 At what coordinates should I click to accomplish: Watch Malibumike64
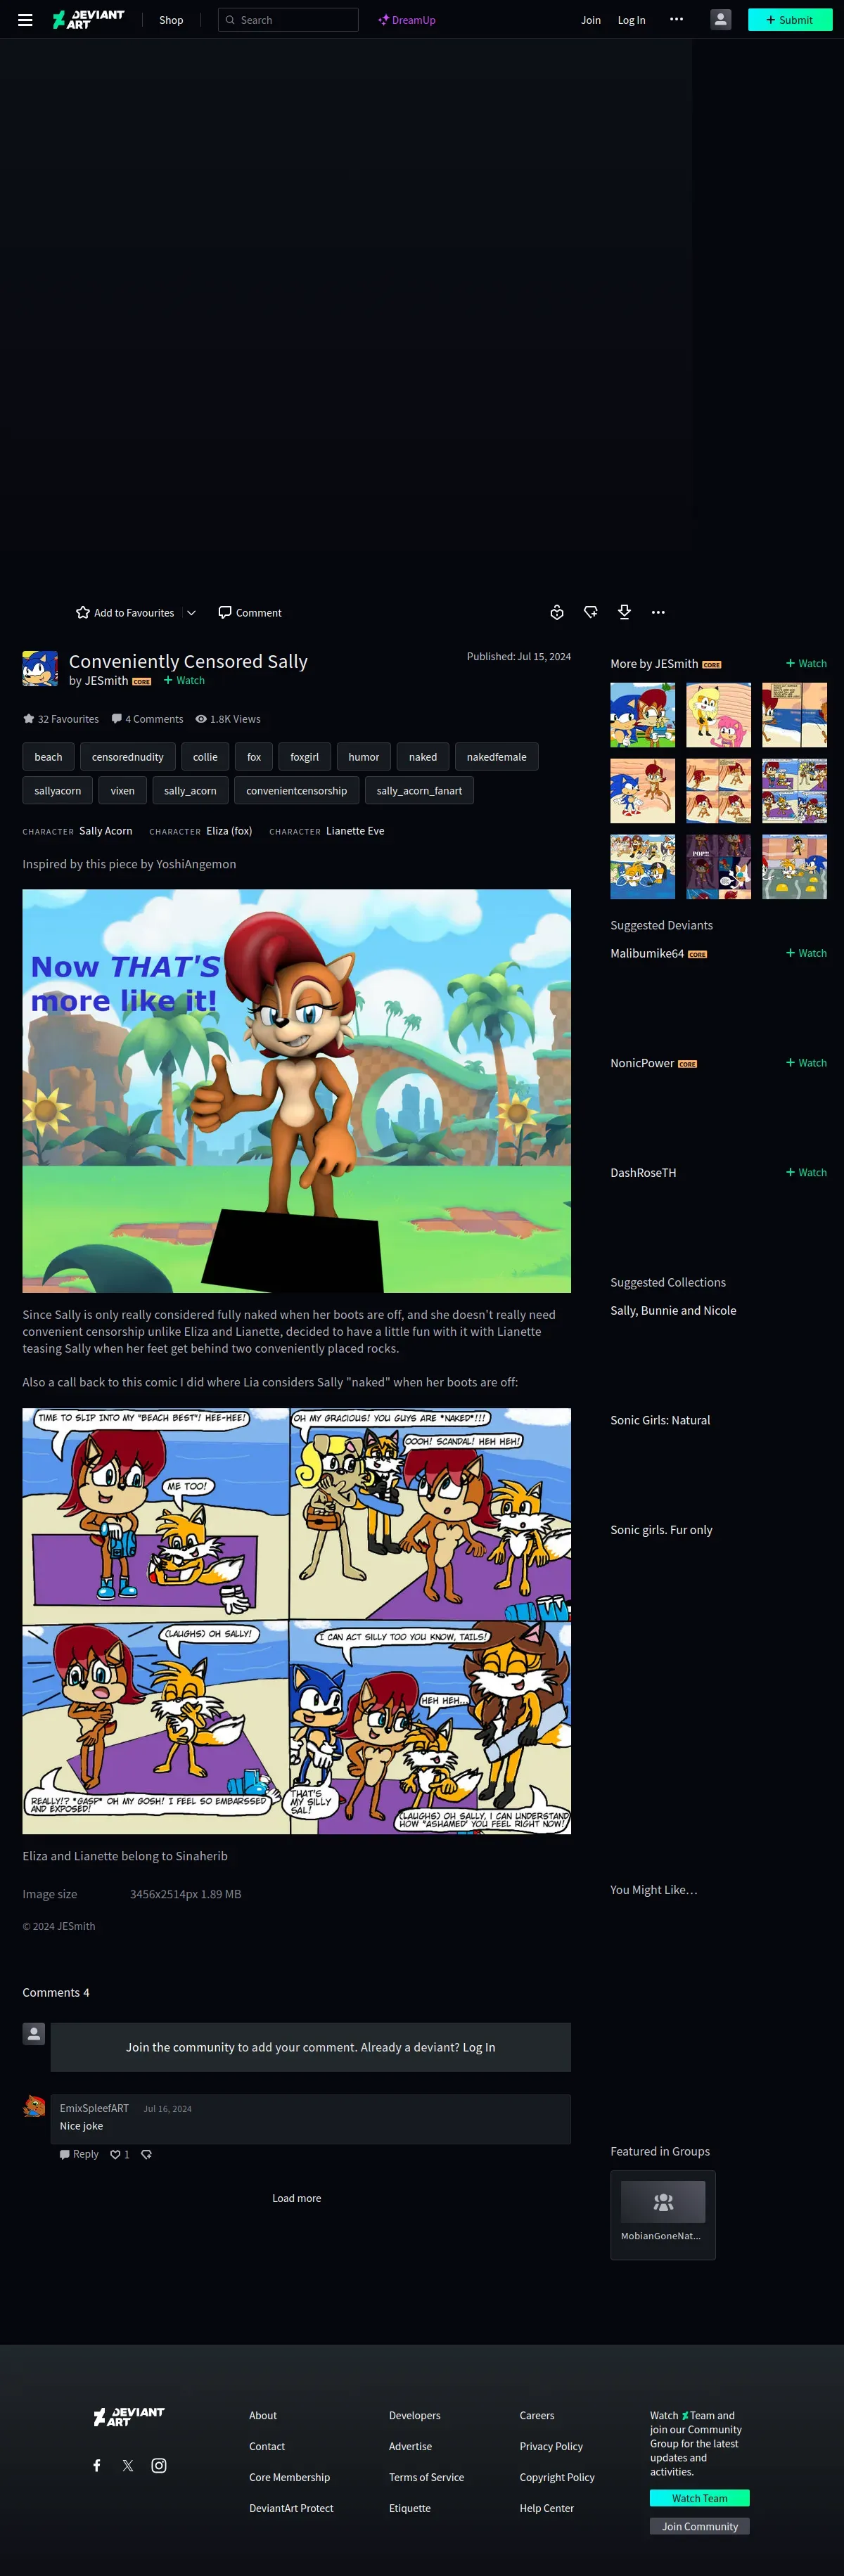(x=806, y=953)
